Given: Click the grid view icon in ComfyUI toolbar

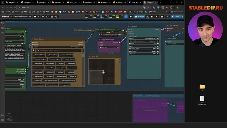Looking at the screenshot, I should pos(52,17).
